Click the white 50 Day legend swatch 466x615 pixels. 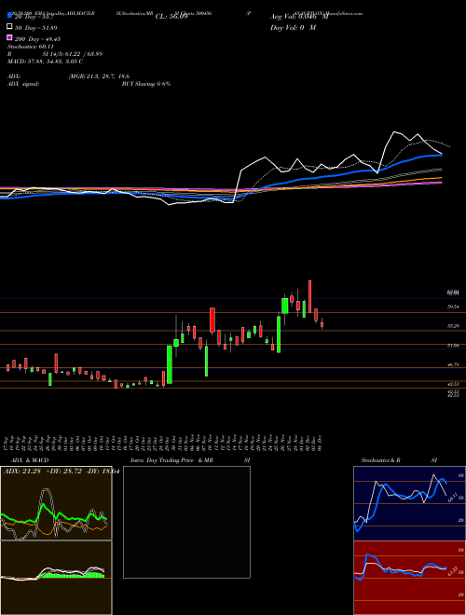point(9,27)
